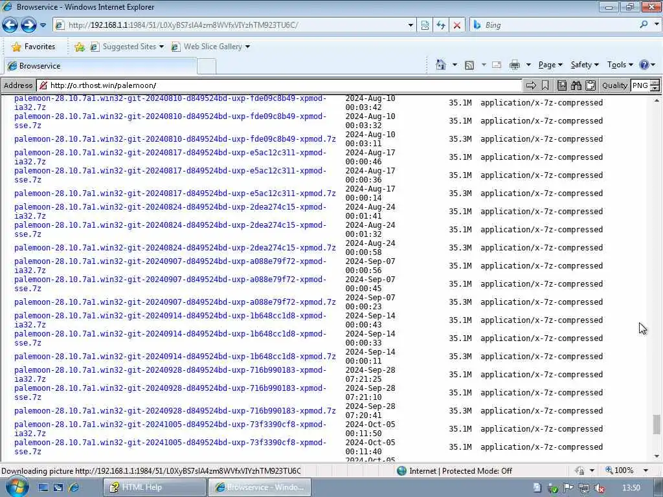The height and width of the screenshot is (497, 663).
Task: Click the page scrollbar down arrow
Action: coord(657,456)
